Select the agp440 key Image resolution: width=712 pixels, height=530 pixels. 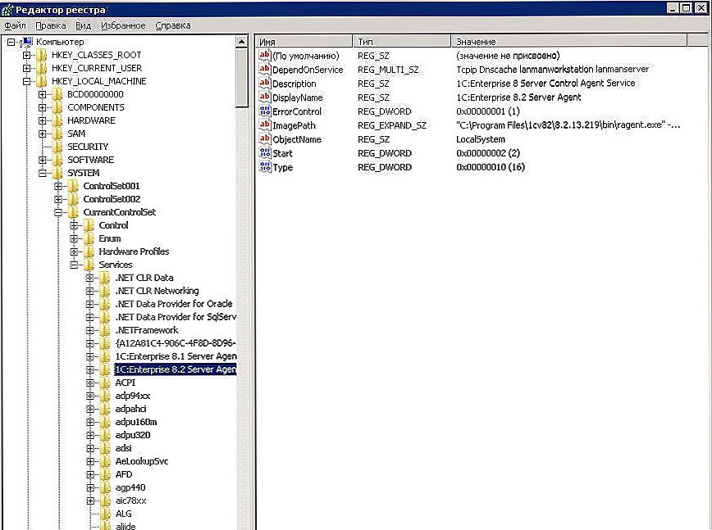coord(130,488)
